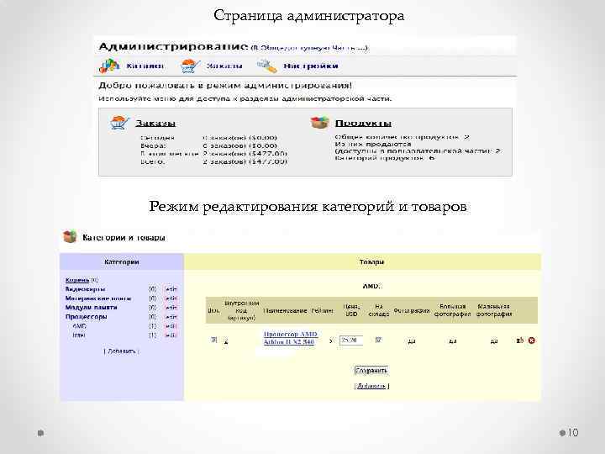Click the Цена, USD column header
The width and height of the screenshot is (605, 454).
[x=351, y=310]
